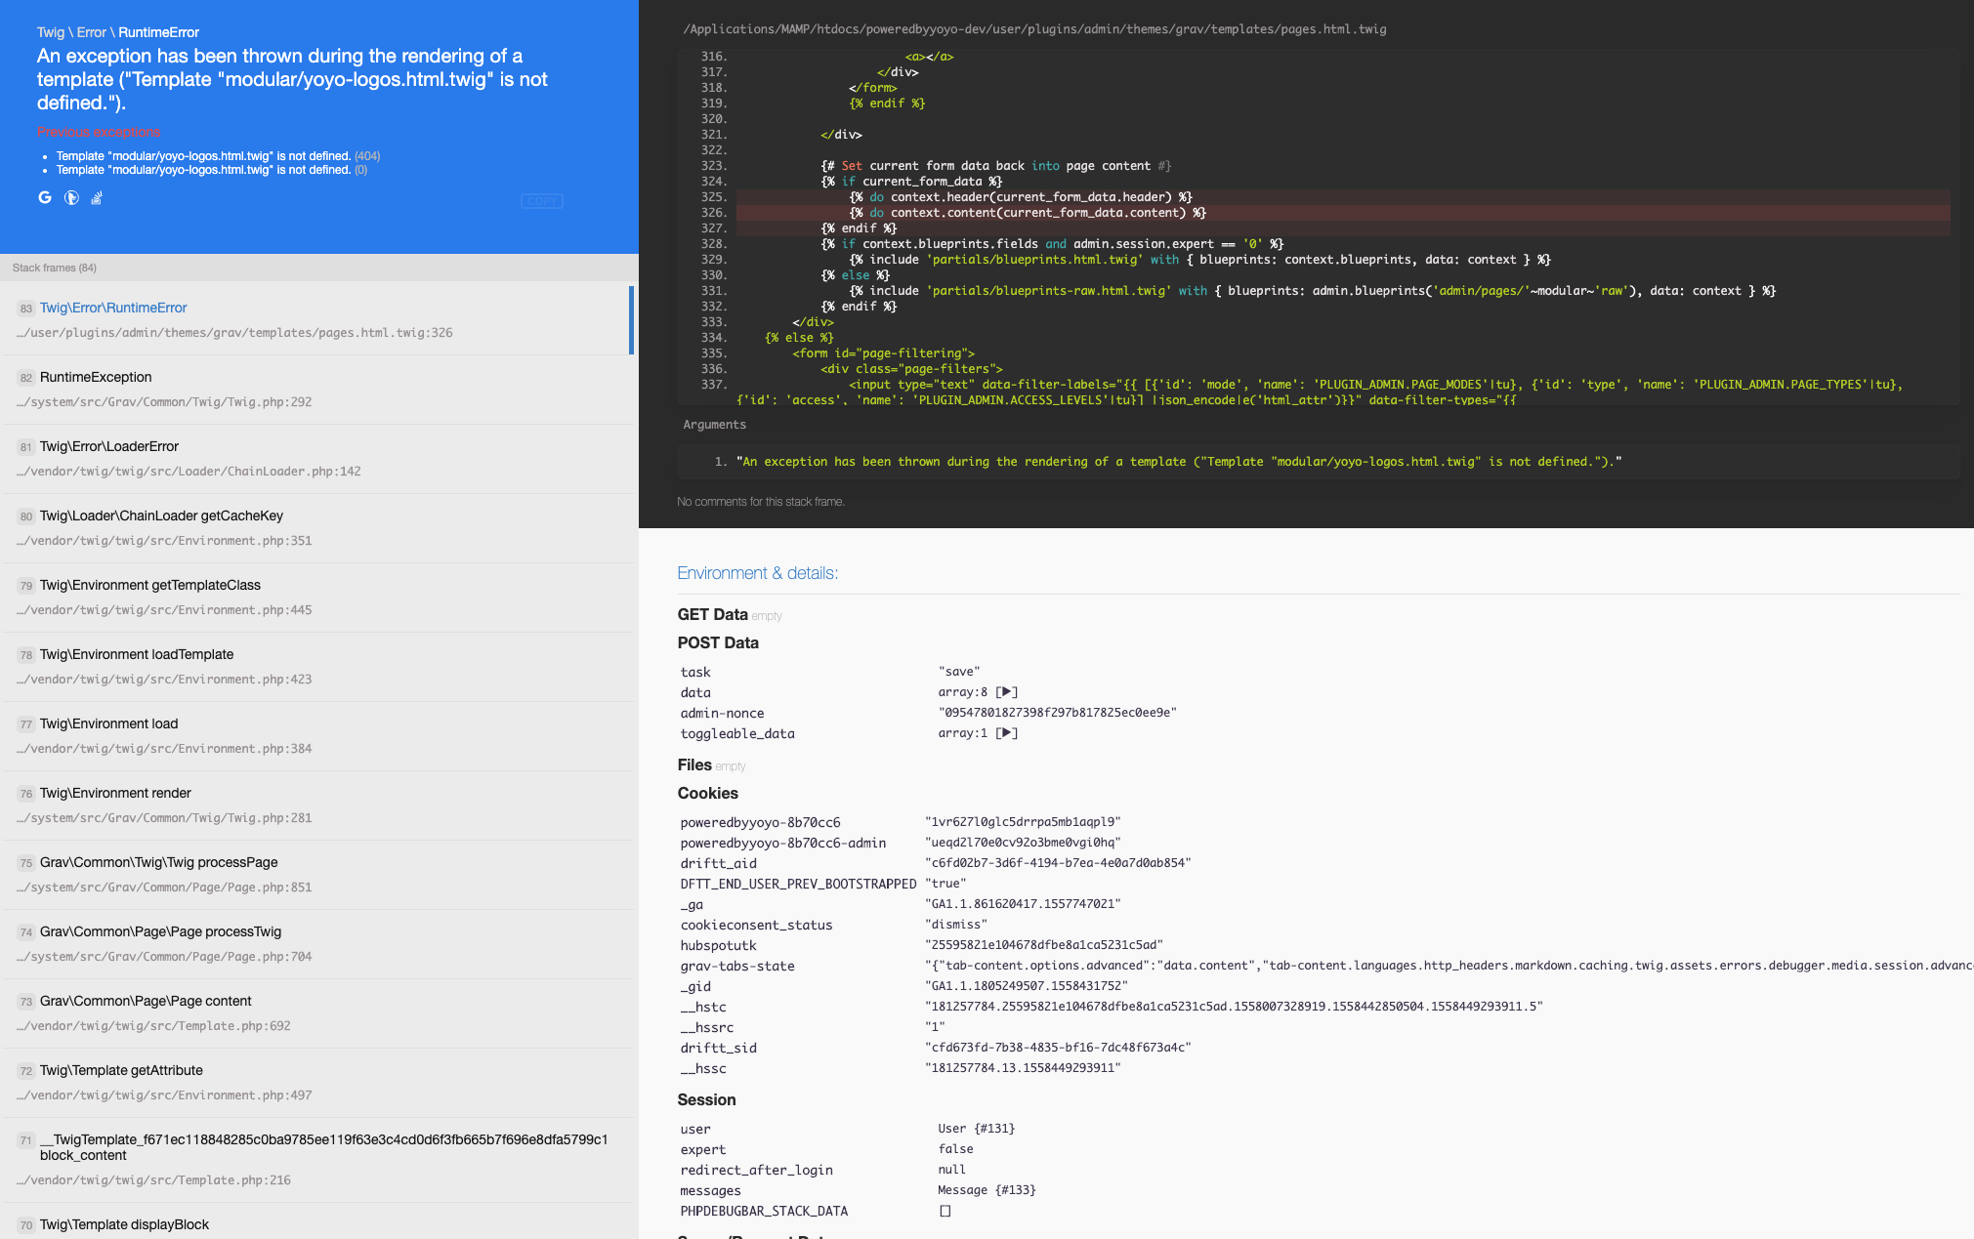
Task: Select frame 73 Page content
Action: (x=317, y=1013)
